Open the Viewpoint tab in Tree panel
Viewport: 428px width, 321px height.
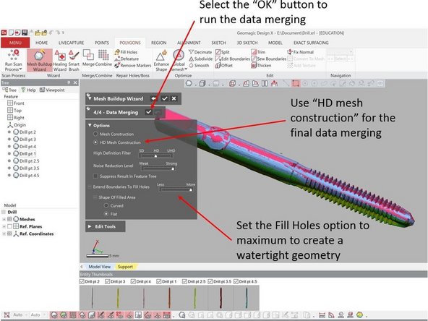(x=52, y=90)
